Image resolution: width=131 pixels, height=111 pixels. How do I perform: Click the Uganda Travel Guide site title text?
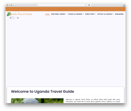coord(21,14)
